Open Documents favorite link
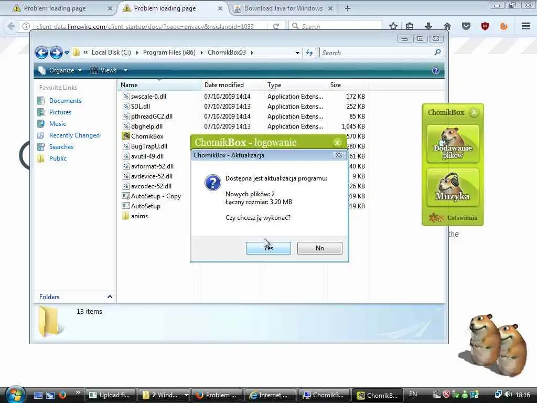Screen dimensions: 537x403 65,101
